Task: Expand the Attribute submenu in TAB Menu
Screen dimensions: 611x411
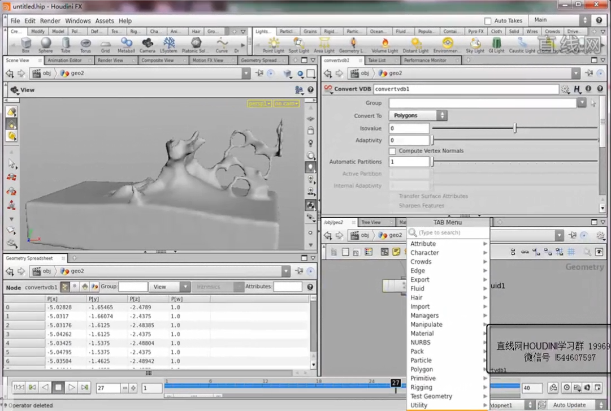Action: click(x=448, y=244)
